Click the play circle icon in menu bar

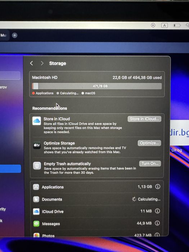point(153,25)
